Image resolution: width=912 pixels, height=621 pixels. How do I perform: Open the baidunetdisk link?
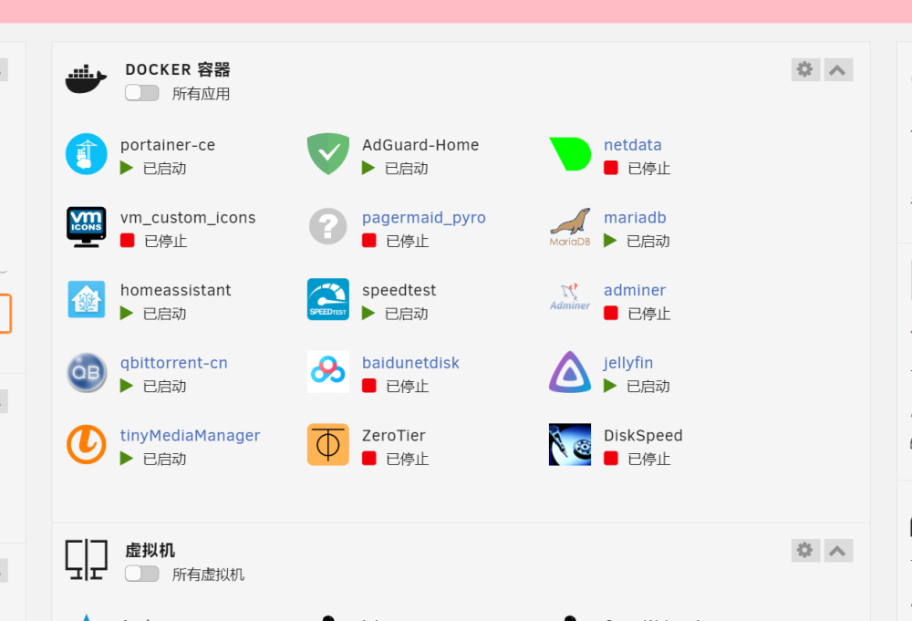point(410,363)
